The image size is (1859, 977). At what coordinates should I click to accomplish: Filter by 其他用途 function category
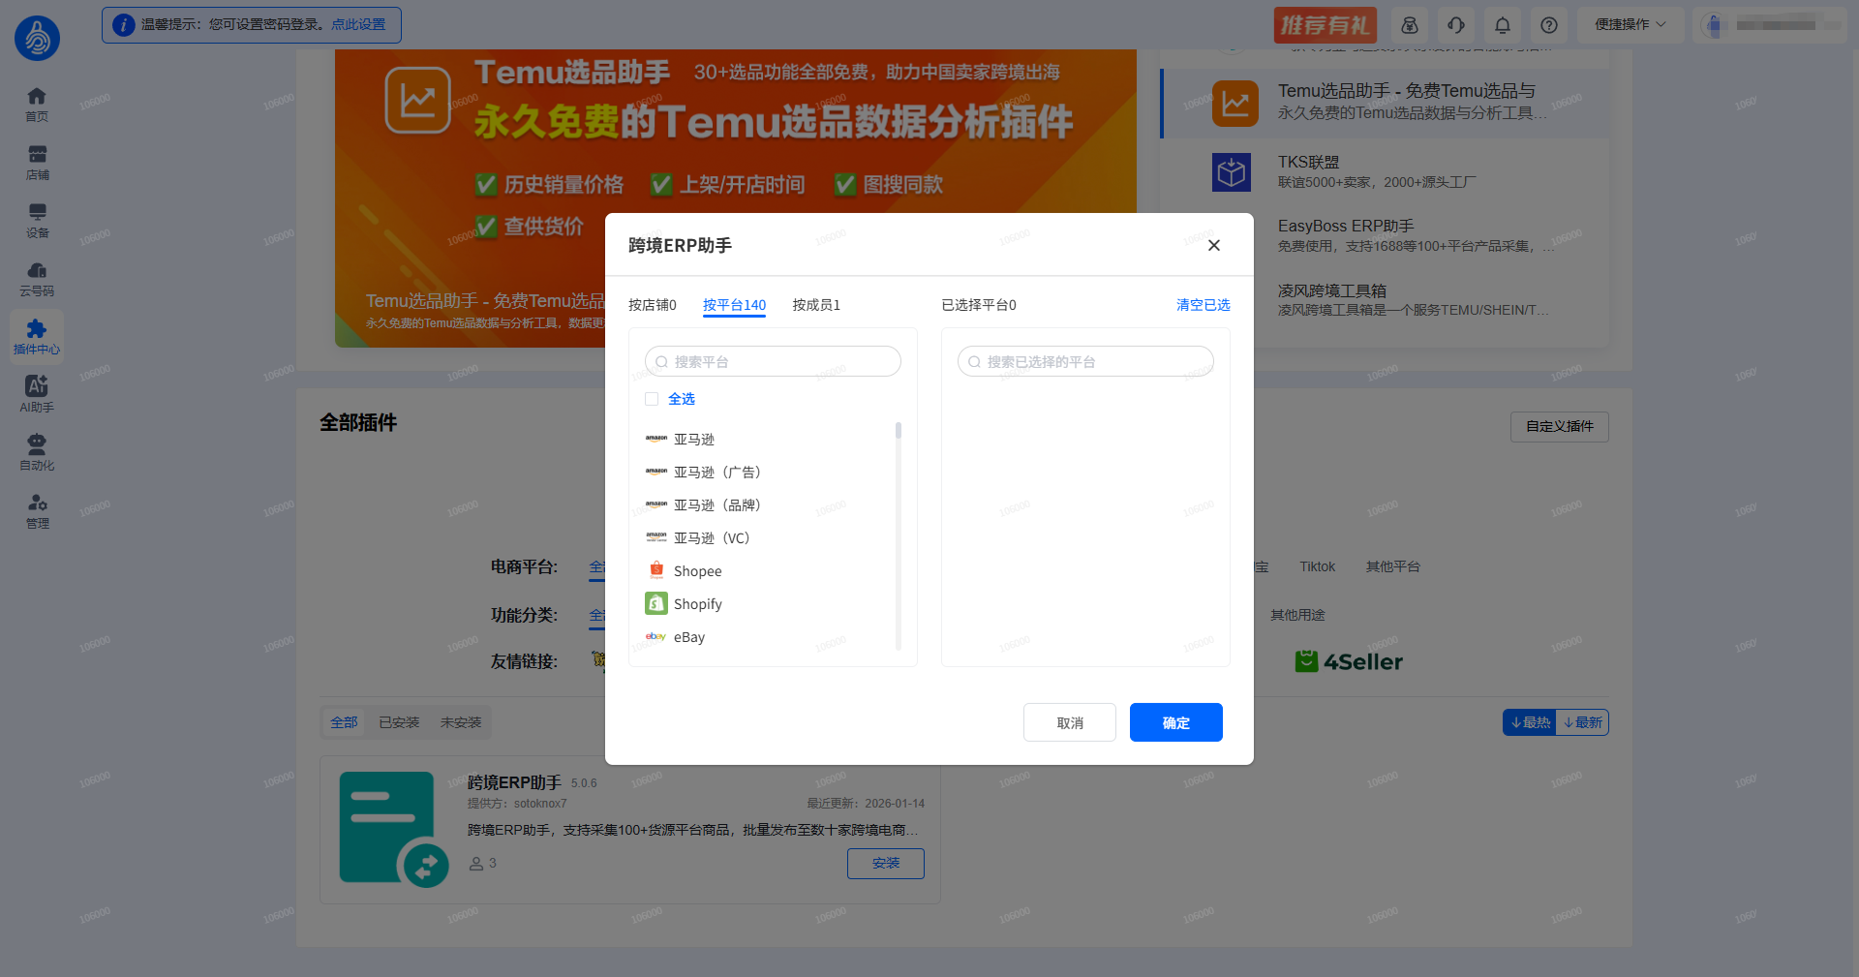pos(1297,615)
